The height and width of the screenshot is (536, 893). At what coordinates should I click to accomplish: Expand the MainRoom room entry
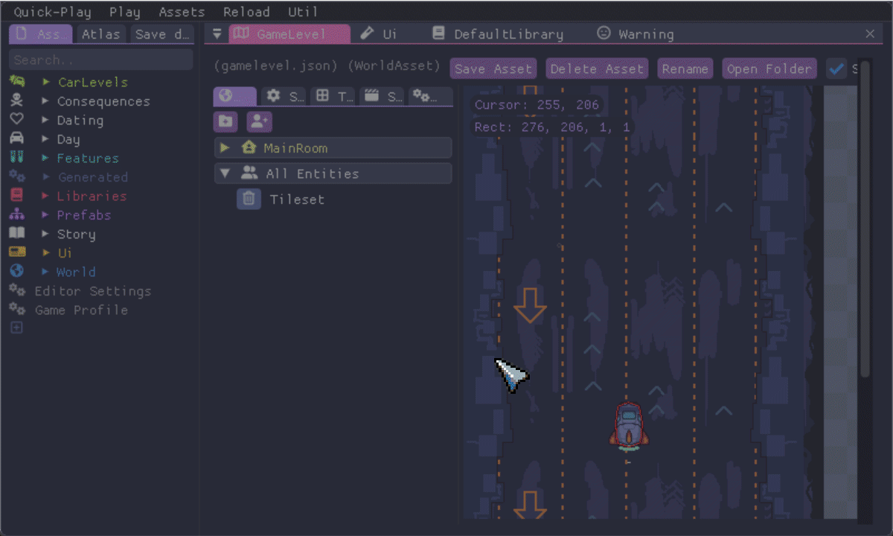(x=224, y=147)
